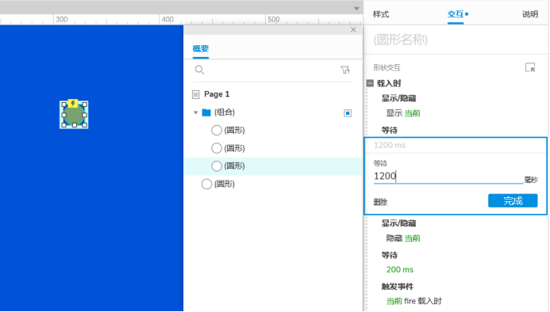Select the highlighted (圆形) row

pyautogui.click(x=272, y=166)
